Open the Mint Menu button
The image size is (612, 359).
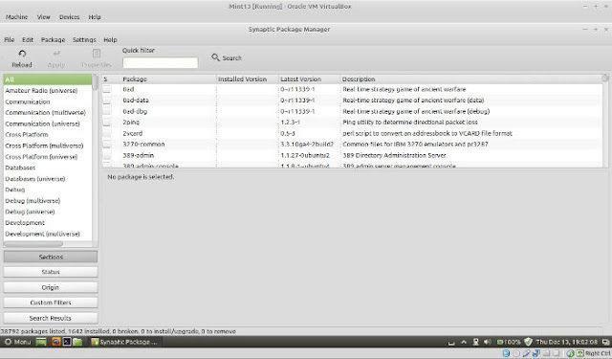pyautogui.click(x=17, y=342)
